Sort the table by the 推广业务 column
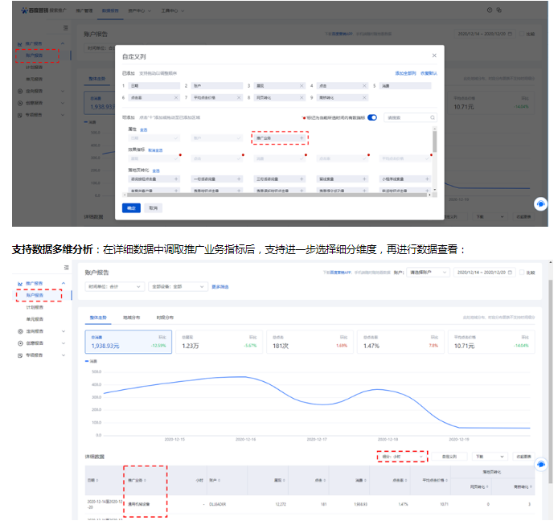 coord(145,481)
